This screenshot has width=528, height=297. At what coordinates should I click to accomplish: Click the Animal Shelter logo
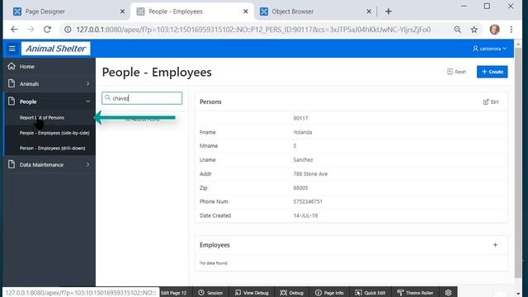click(56, 49)
